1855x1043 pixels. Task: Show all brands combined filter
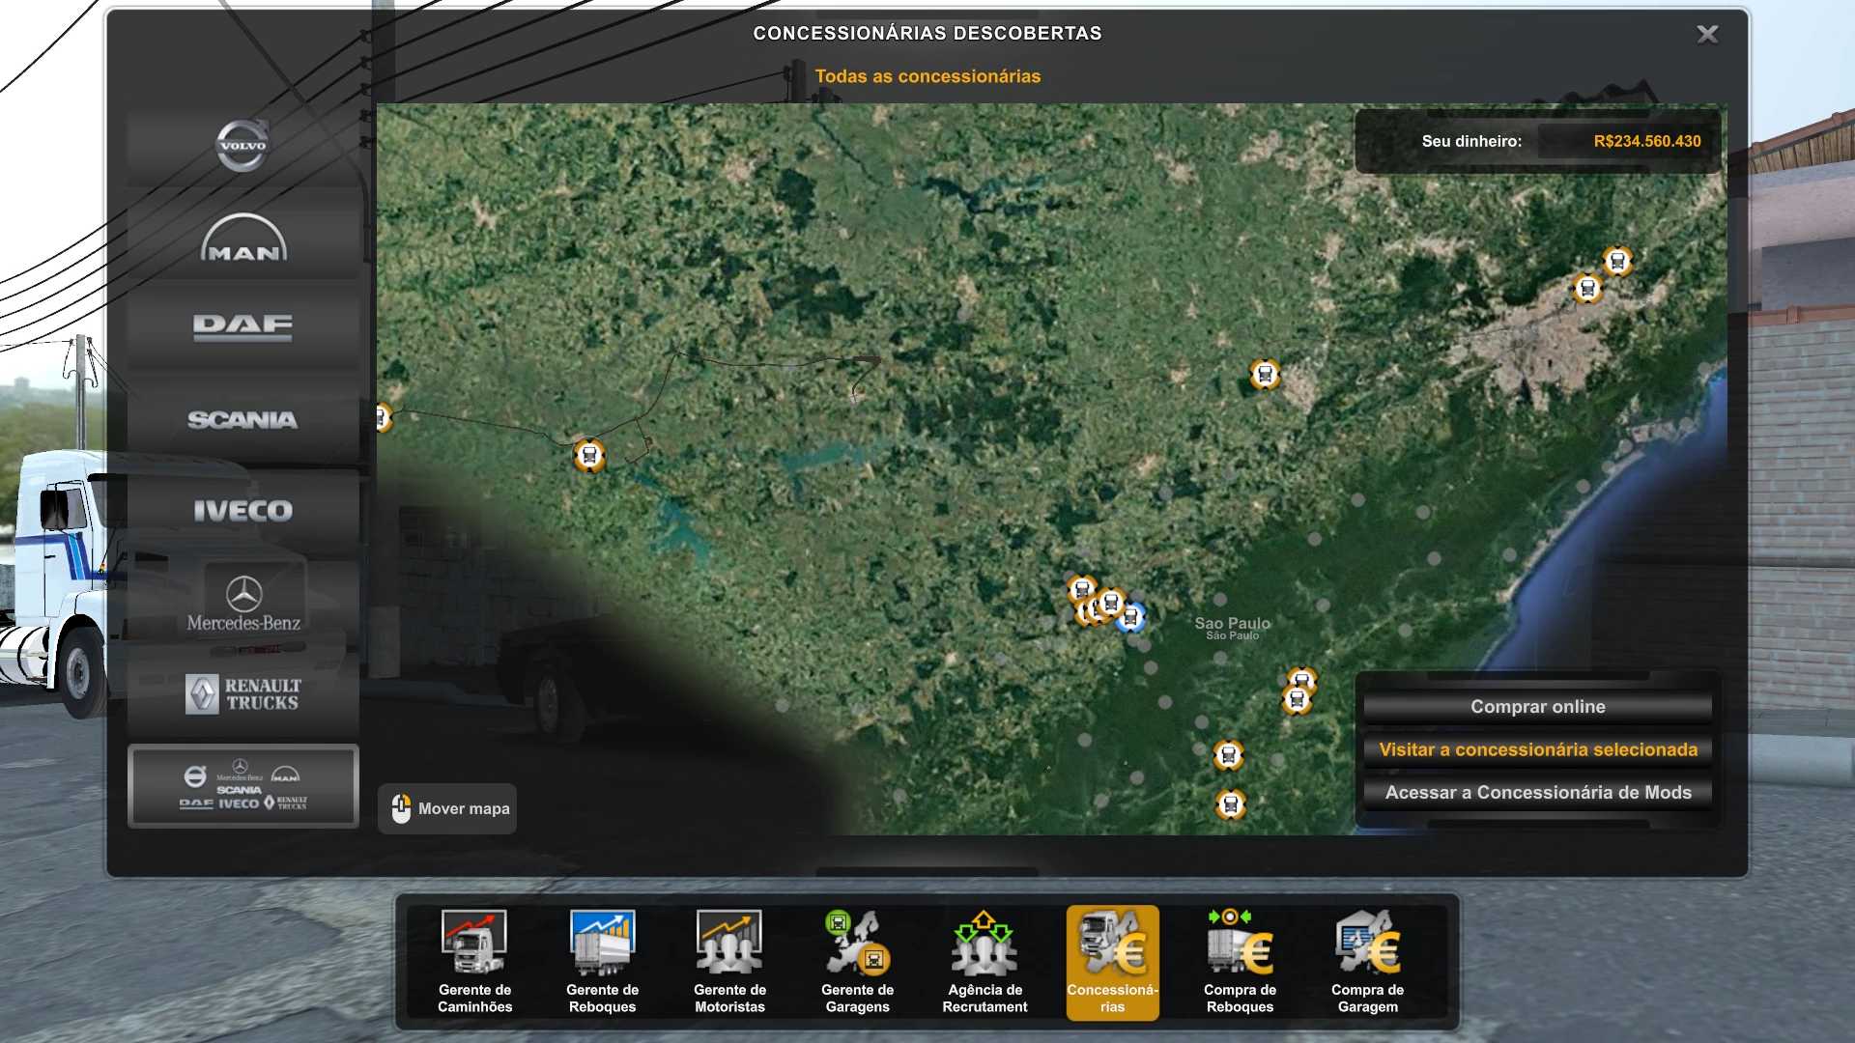click(x=243, y=786)
